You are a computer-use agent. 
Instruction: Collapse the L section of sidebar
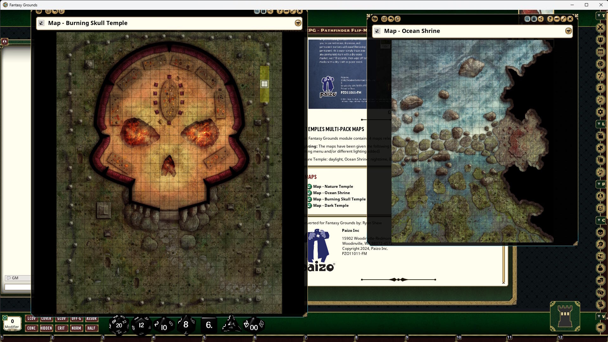click(601, 124)
